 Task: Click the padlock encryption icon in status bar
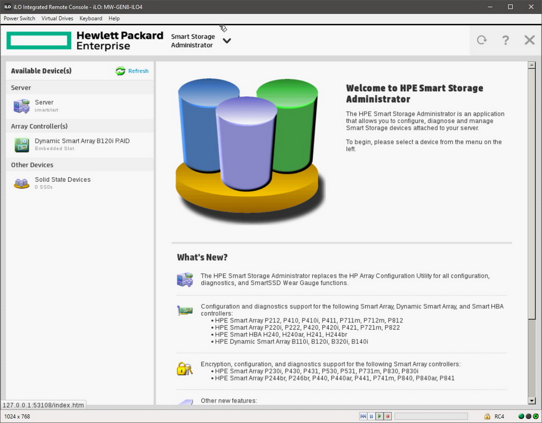(487, 416)
